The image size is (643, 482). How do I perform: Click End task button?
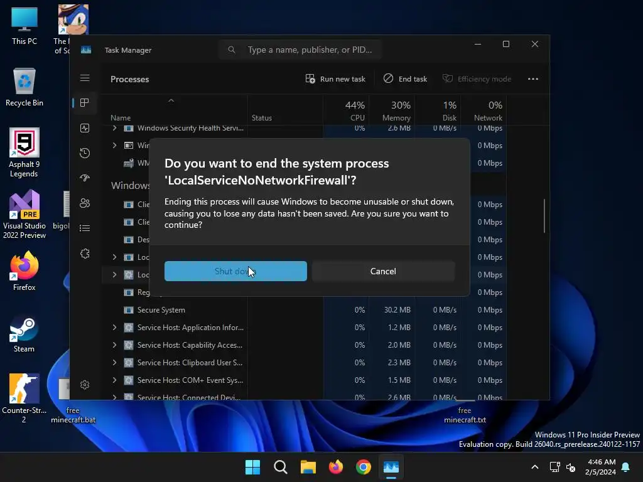click(405, 78)
